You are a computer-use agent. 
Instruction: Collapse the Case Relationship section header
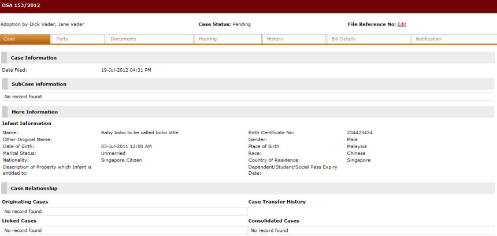(34, 189)
